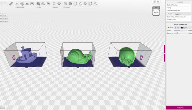Click the third Printer group icon

[x=48, y=4]
